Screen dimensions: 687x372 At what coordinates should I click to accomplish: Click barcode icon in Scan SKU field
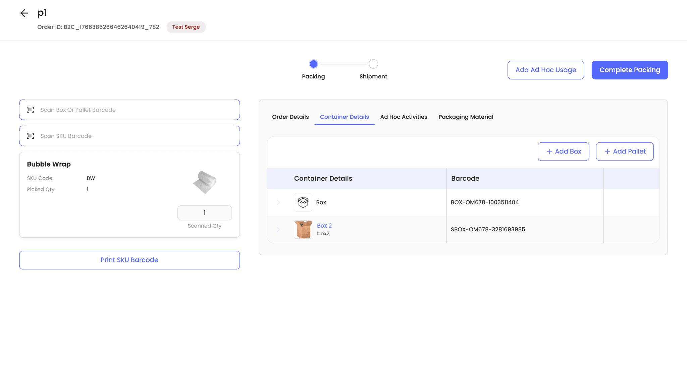tap(31, 136)
